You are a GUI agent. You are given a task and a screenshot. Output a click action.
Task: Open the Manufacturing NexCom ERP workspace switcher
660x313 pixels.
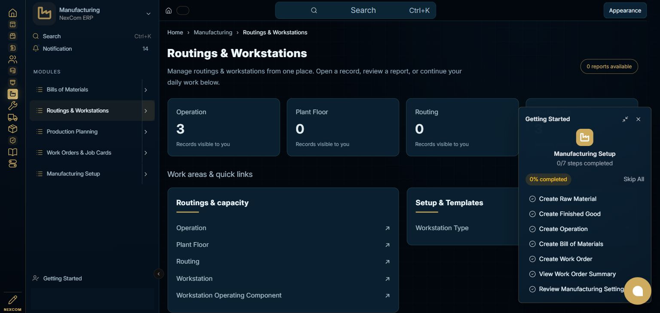(x=92, y=14)
